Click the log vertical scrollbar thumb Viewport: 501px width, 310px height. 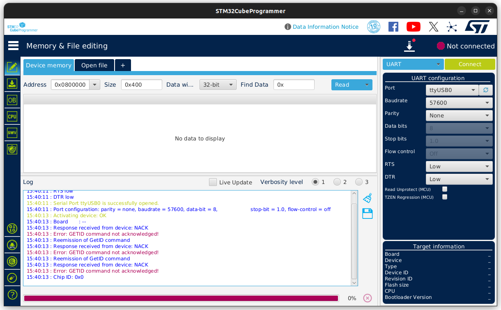pos(354,241)
